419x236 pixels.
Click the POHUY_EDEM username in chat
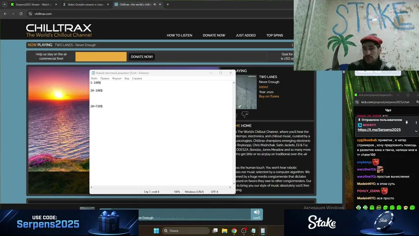(x=368, y=191)
